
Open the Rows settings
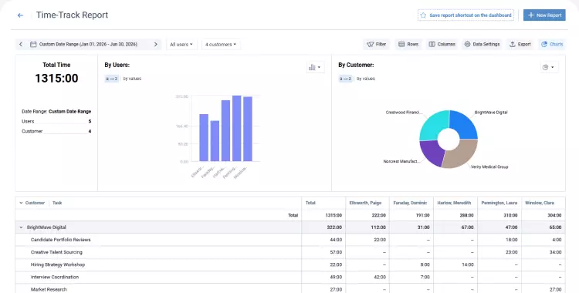(x=408, y=44)
